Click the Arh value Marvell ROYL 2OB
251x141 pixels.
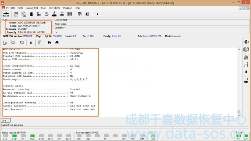[152, 36]
